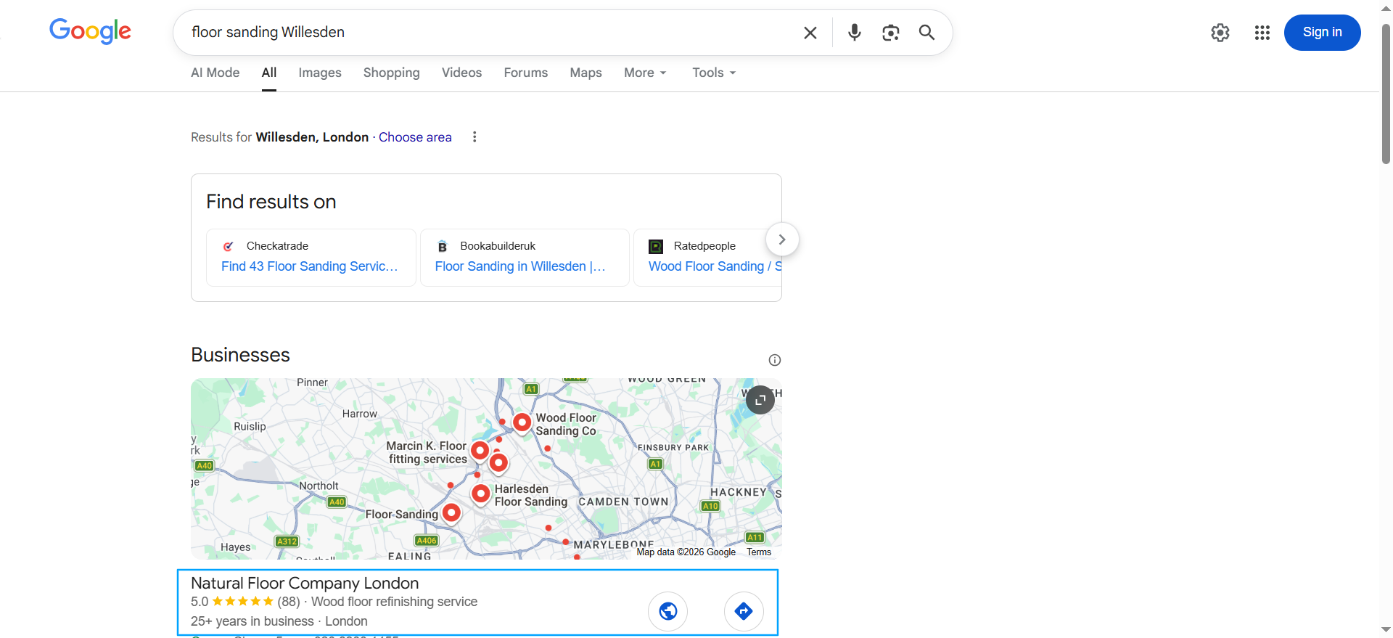Open Search by image camera icon
This screenshot has width=1393, height=638.
[x=891, y=33]
